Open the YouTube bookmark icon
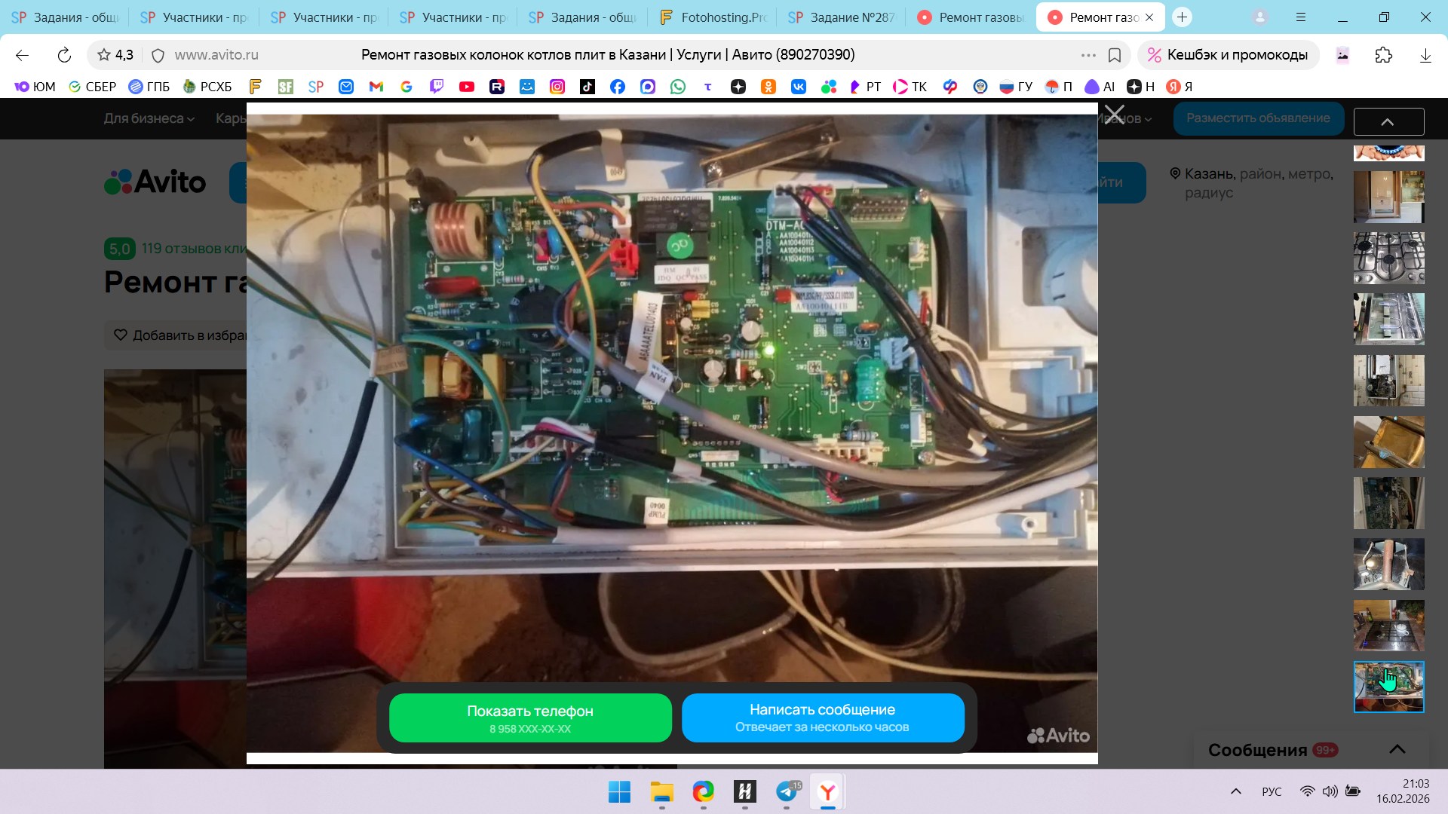This screenshot has width=1448, height=814. (x=467, y=87)
